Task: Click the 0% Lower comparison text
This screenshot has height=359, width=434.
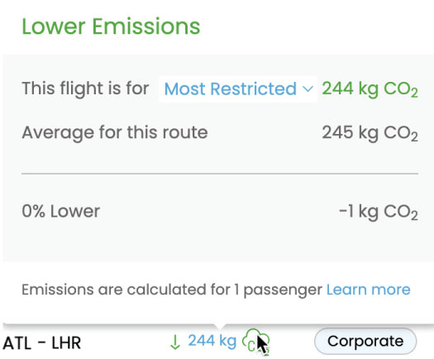Action: 60,212
